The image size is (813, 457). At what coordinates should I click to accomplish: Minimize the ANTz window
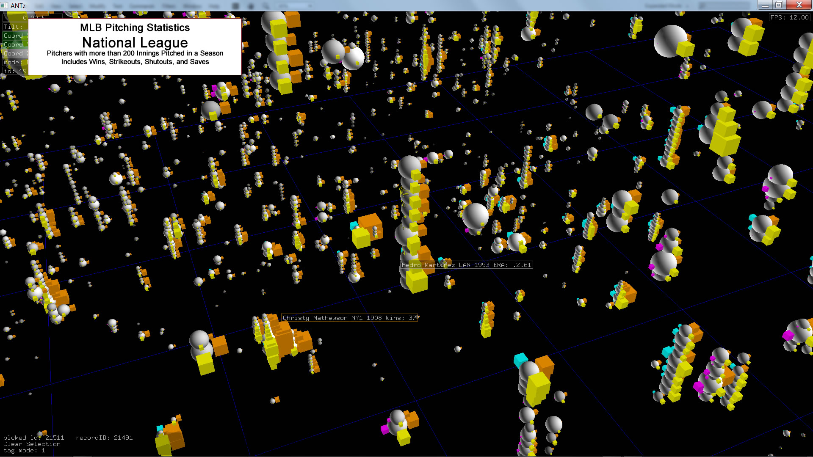[765, 5]
